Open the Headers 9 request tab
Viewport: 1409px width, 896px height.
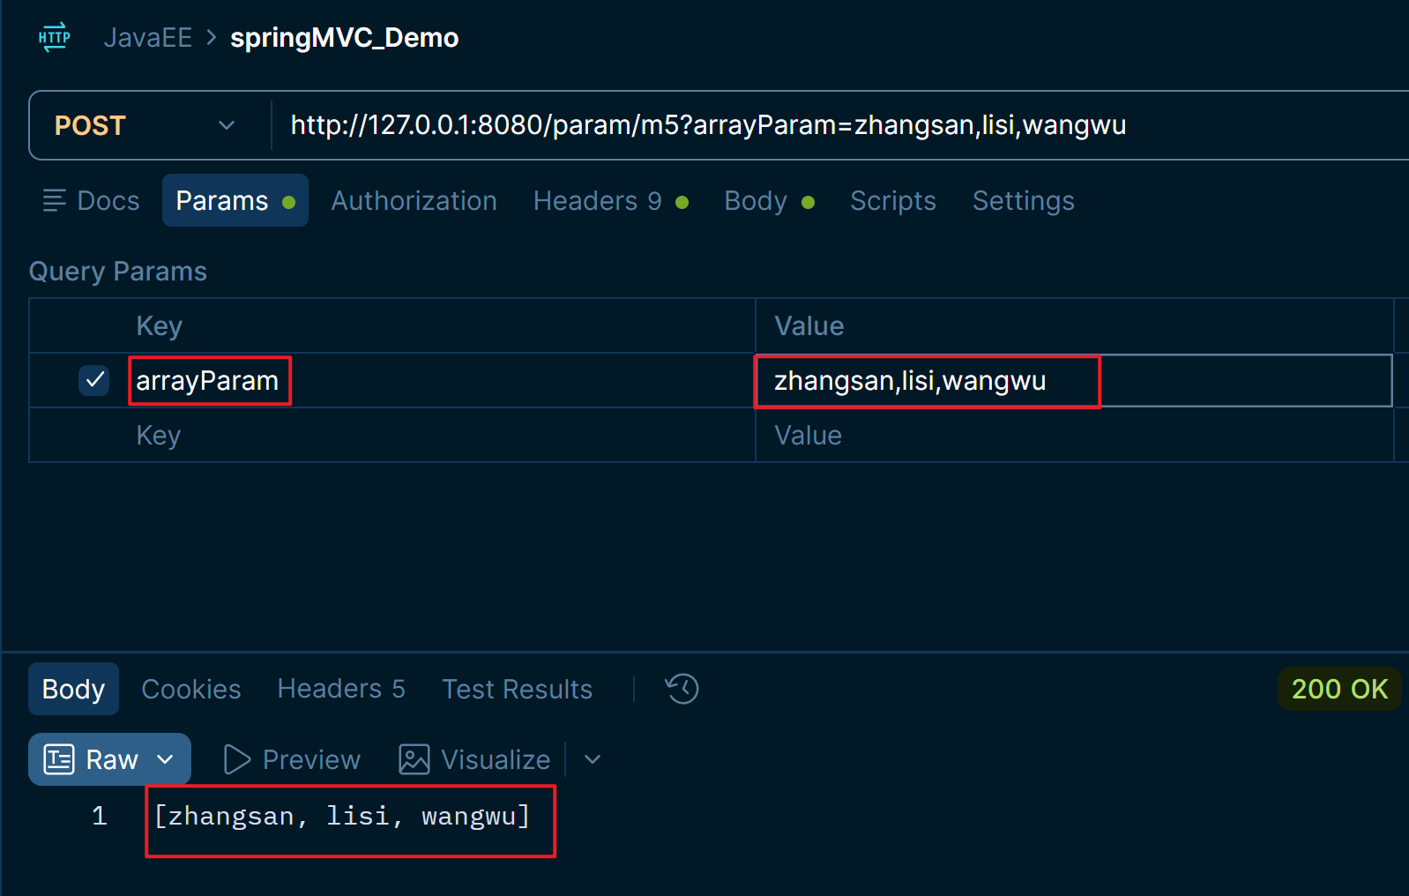point(611,200)
